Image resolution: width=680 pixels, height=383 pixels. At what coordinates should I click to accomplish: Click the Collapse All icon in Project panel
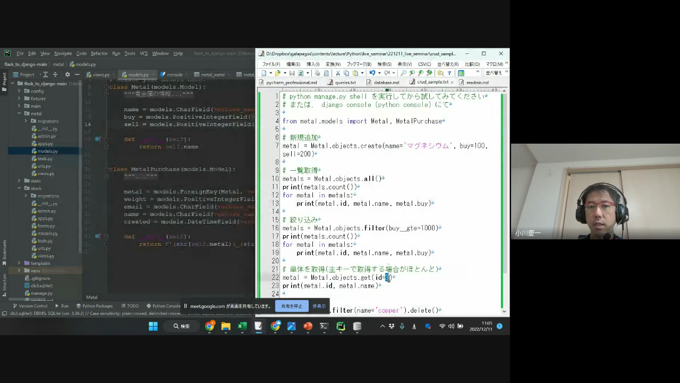point(56,74)
